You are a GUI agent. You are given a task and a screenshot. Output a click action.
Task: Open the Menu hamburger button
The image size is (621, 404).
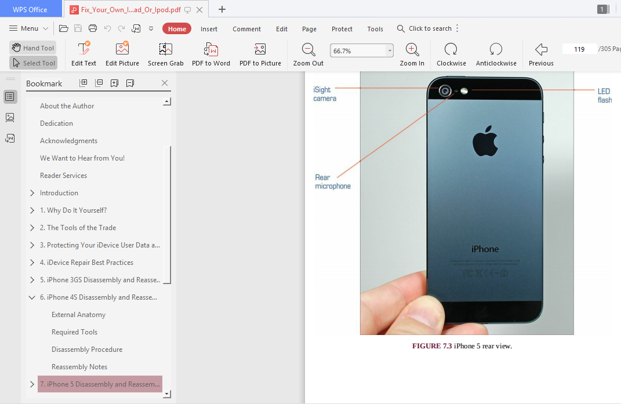(x=28, y=28)
